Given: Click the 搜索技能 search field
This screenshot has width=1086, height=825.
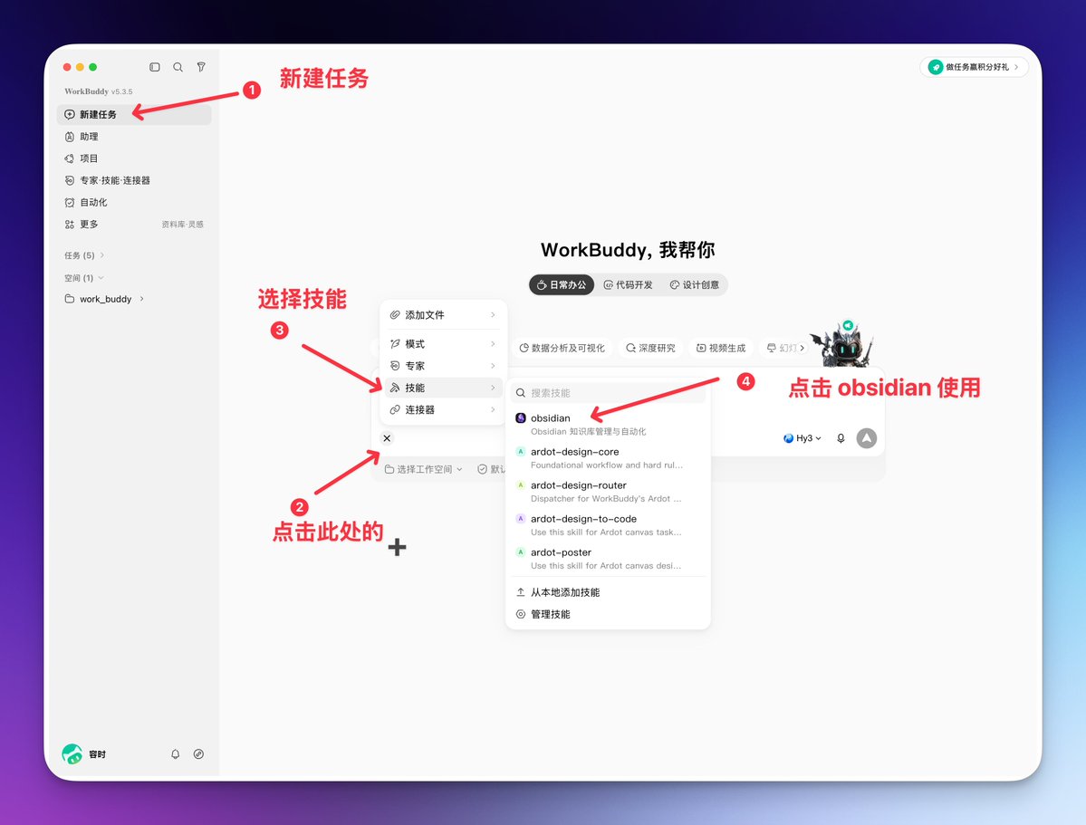Looking at the screenshot, I should 608,393.
